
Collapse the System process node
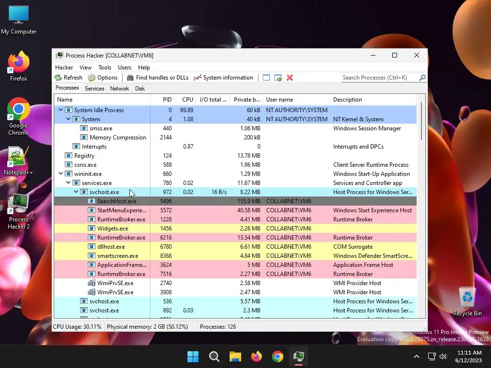(68, 119)
